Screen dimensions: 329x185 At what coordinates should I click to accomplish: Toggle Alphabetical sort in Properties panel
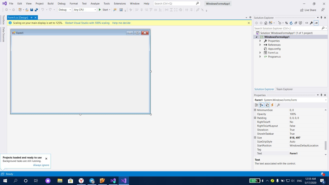(261, 105)
